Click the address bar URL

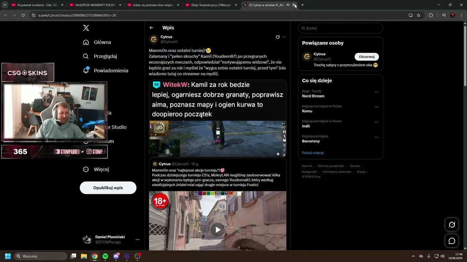77,15
